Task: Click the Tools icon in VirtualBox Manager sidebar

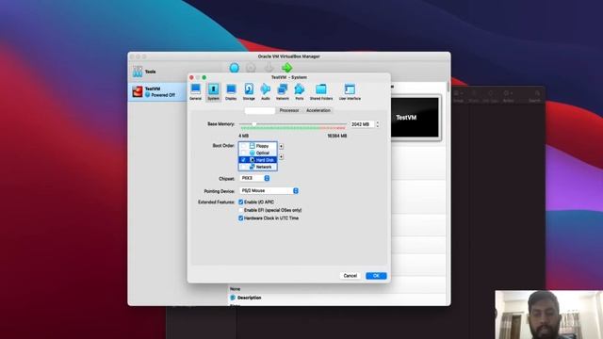Action: tap(138, 72)
